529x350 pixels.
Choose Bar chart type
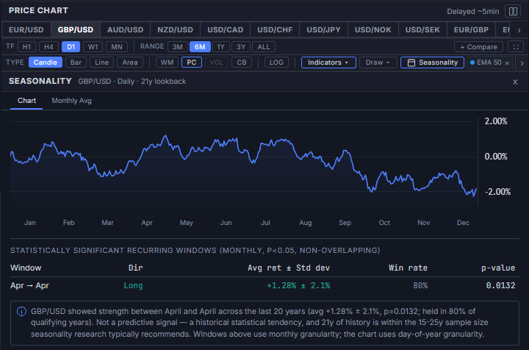tap(76, 63)
